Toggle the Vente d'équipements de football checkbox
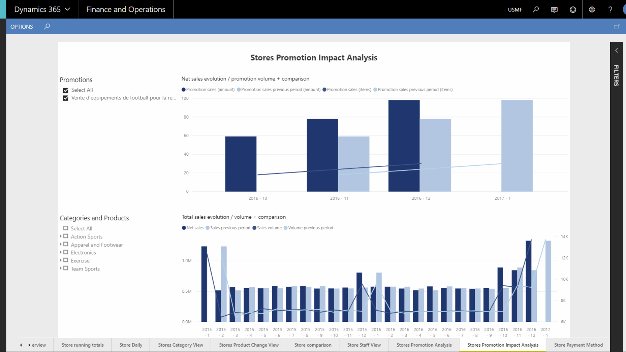626x352 pixels. (x=65, y=98)
